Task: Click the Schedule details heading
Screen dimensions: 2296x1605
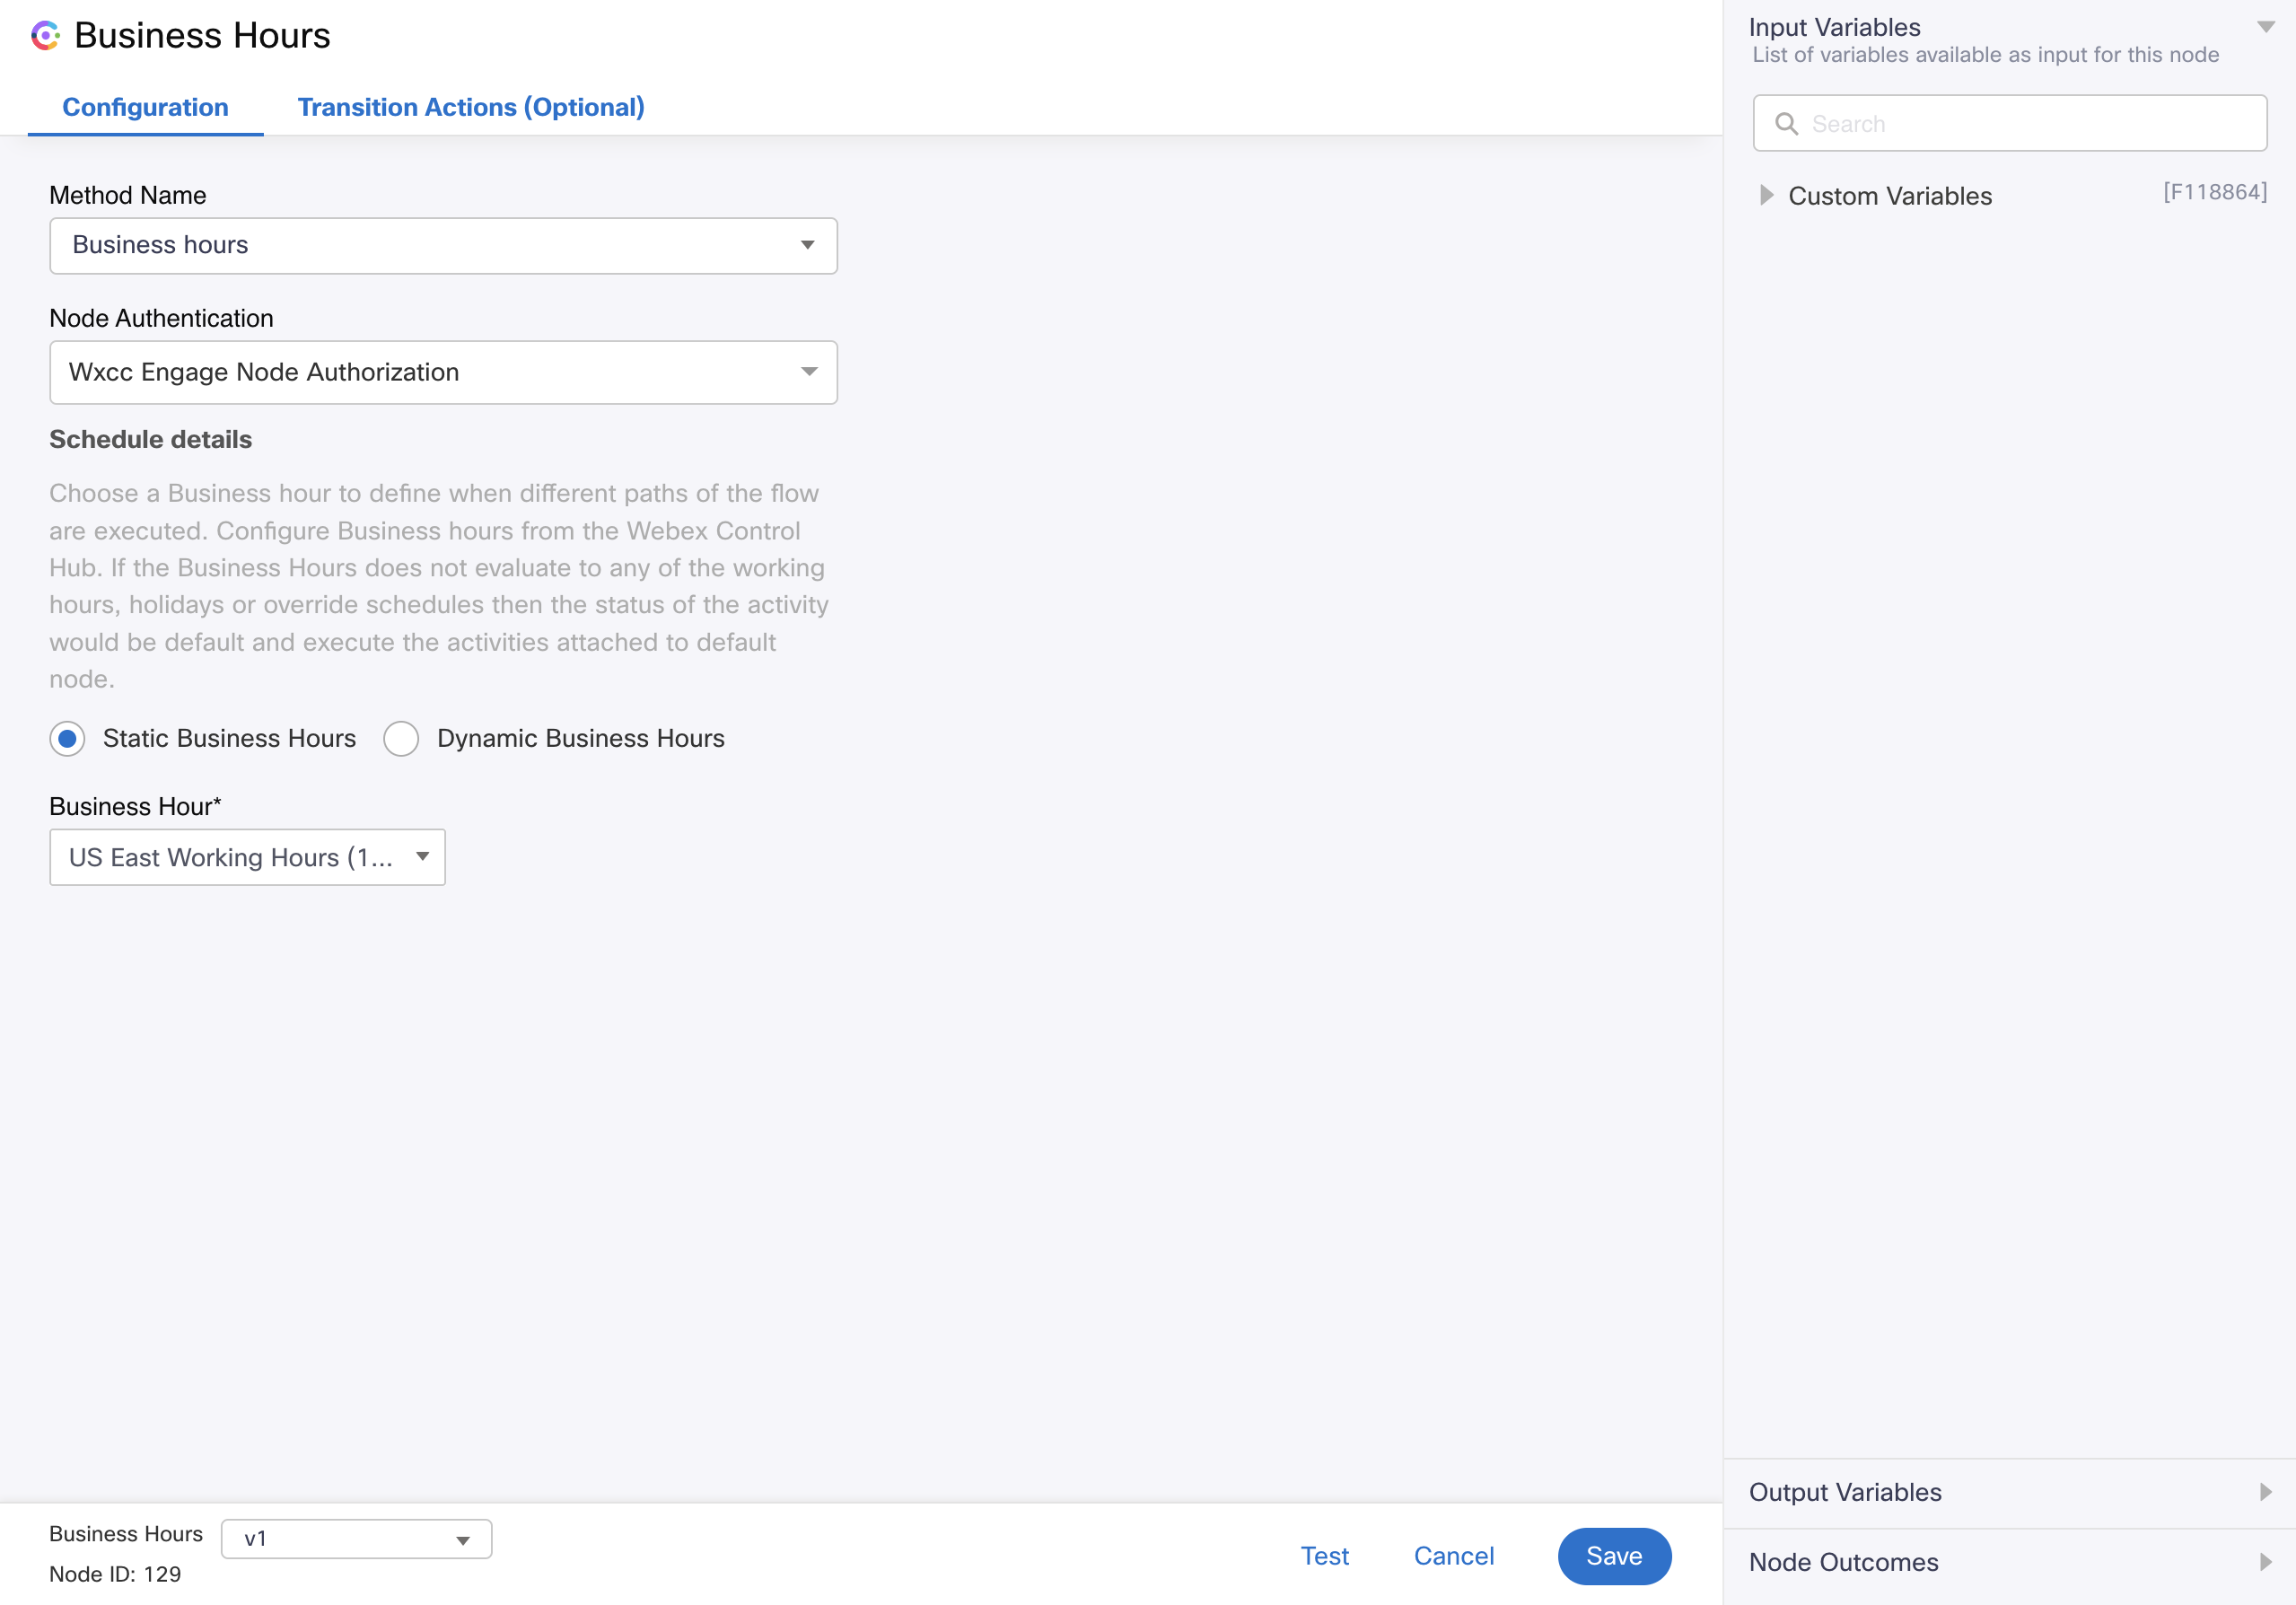Action: pos(151,439)
